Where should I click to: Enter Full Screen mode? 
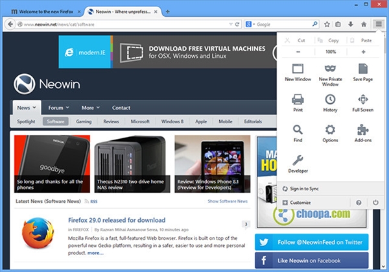tap(362, 103)
